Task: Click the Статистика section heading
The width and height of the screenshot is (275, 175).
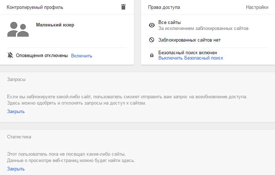Action: [x=19, y=137]
